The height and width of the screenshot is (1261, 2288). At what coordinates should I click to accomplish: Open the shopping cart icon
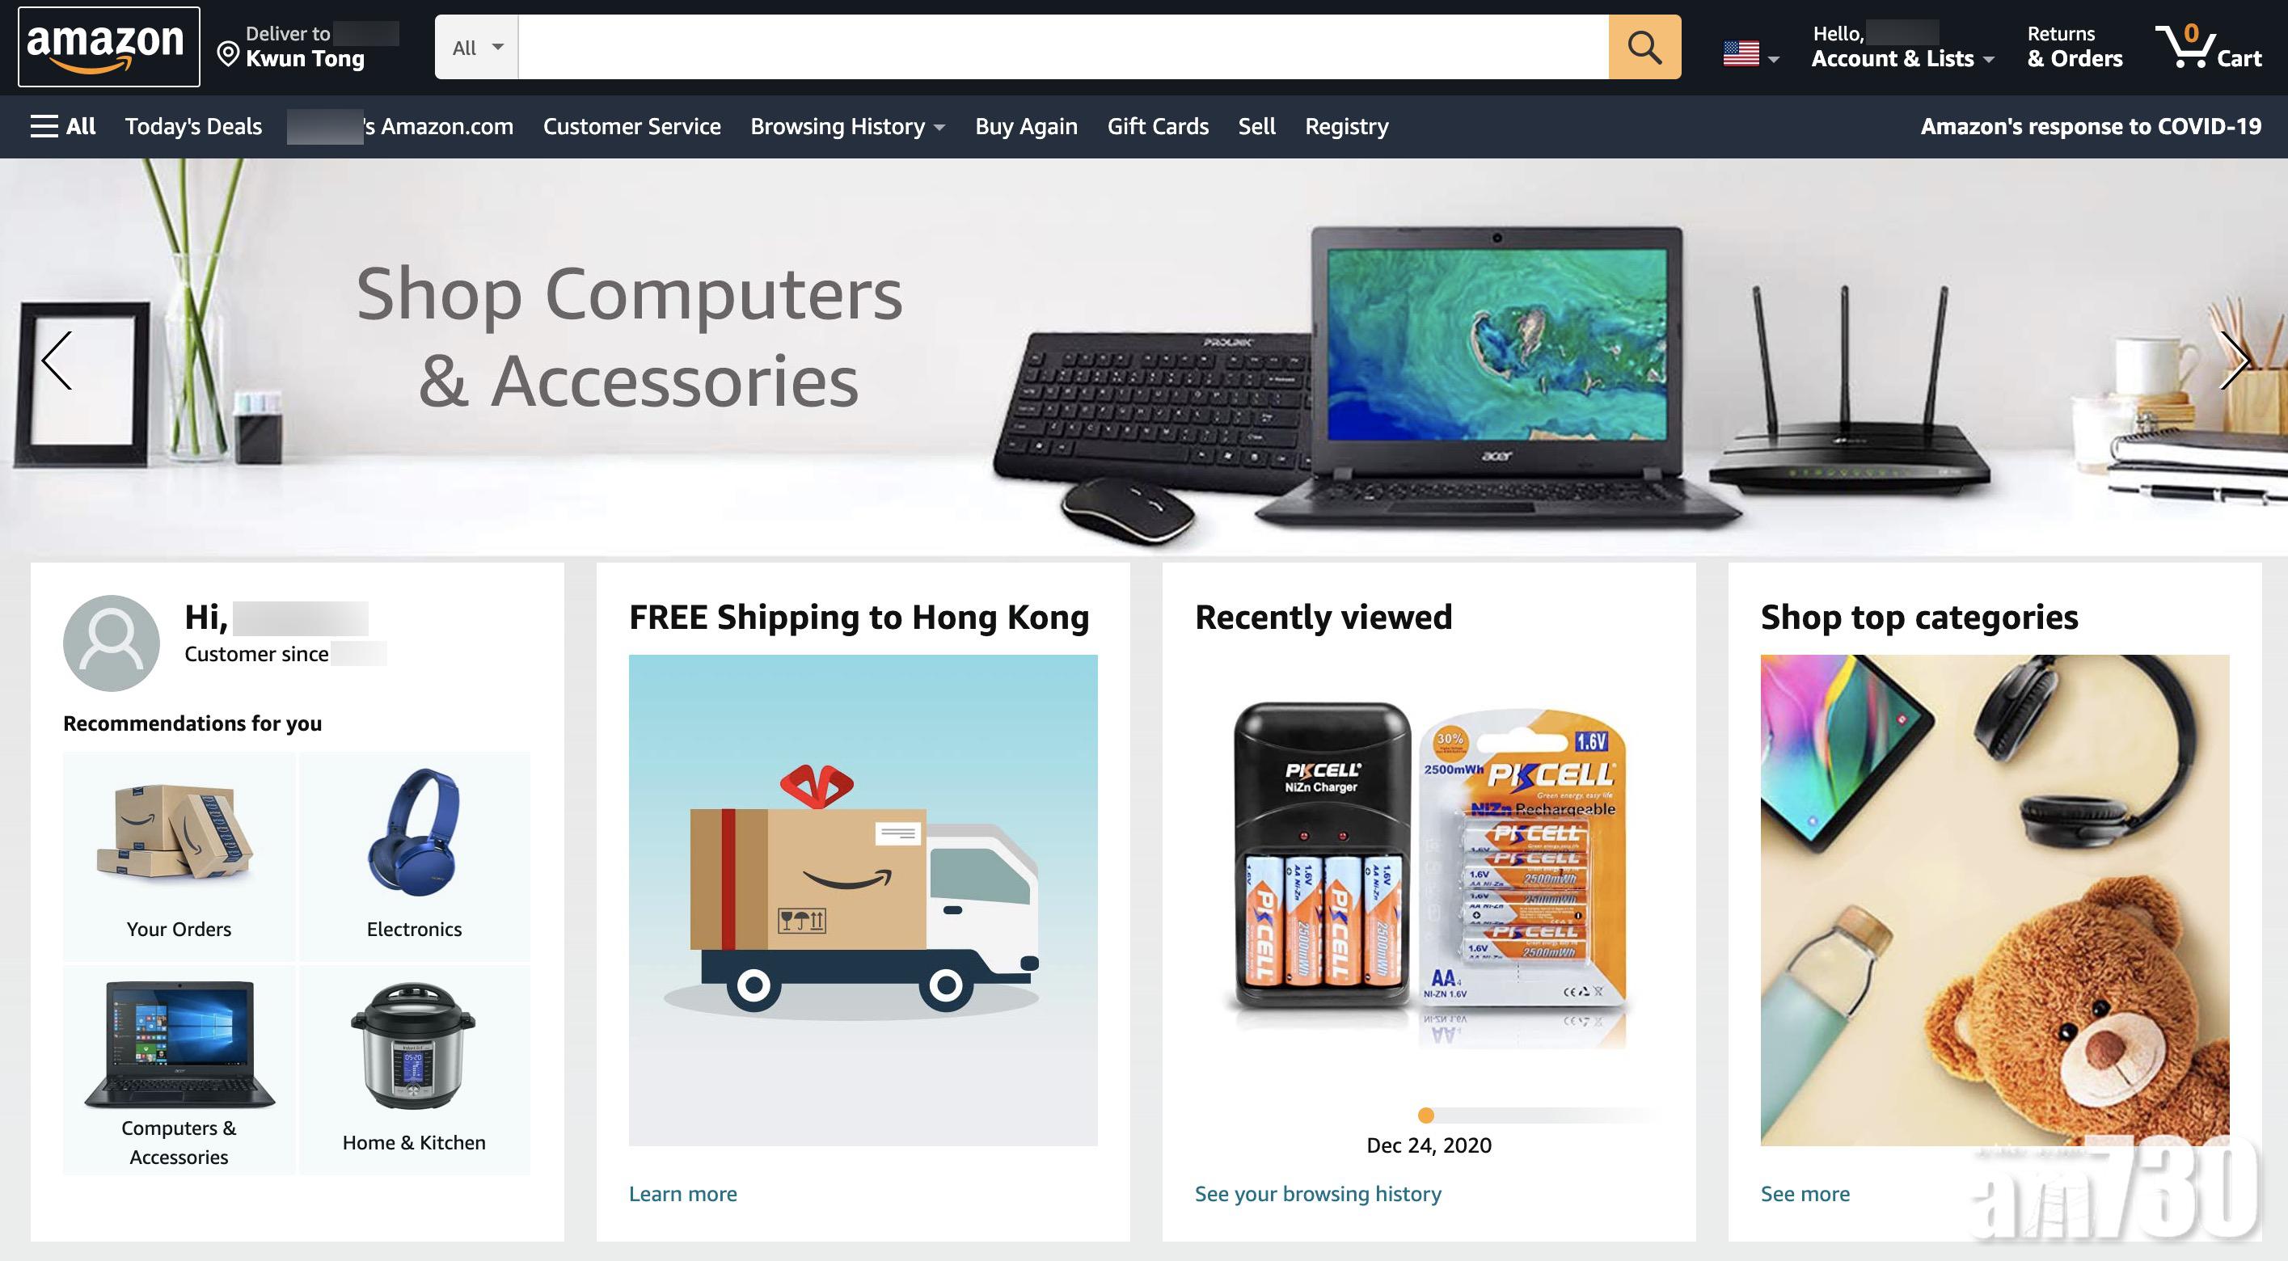2209,47
